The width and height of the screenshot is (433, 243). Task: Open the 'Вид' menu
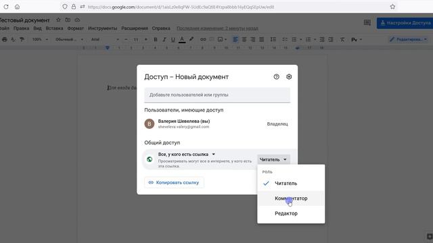click(37, 28)
